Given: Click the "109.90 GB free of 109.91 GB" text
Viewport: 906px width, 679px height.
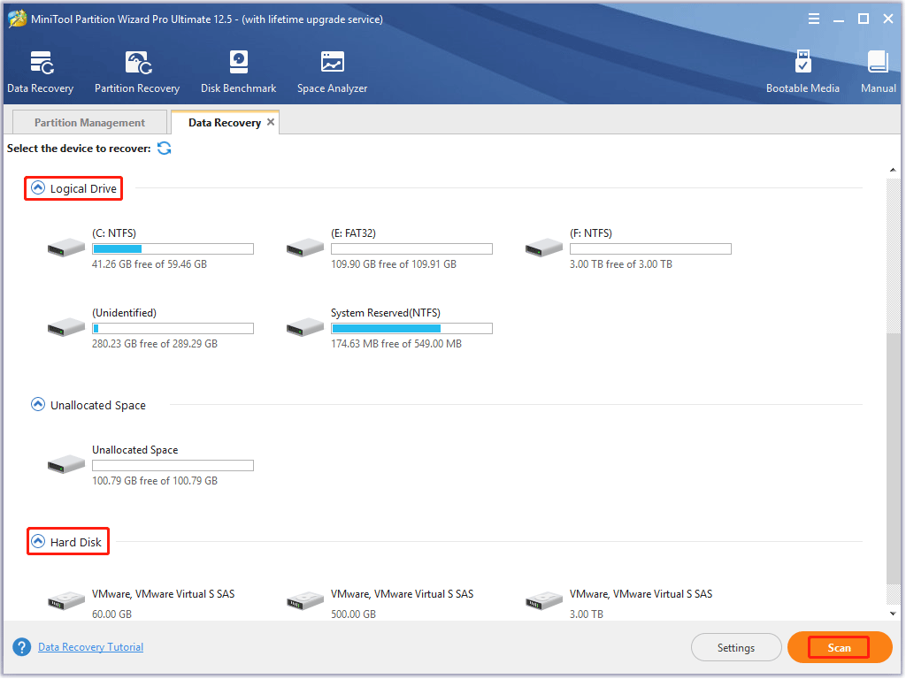Looking at the screenshot, I should (394, 263).
